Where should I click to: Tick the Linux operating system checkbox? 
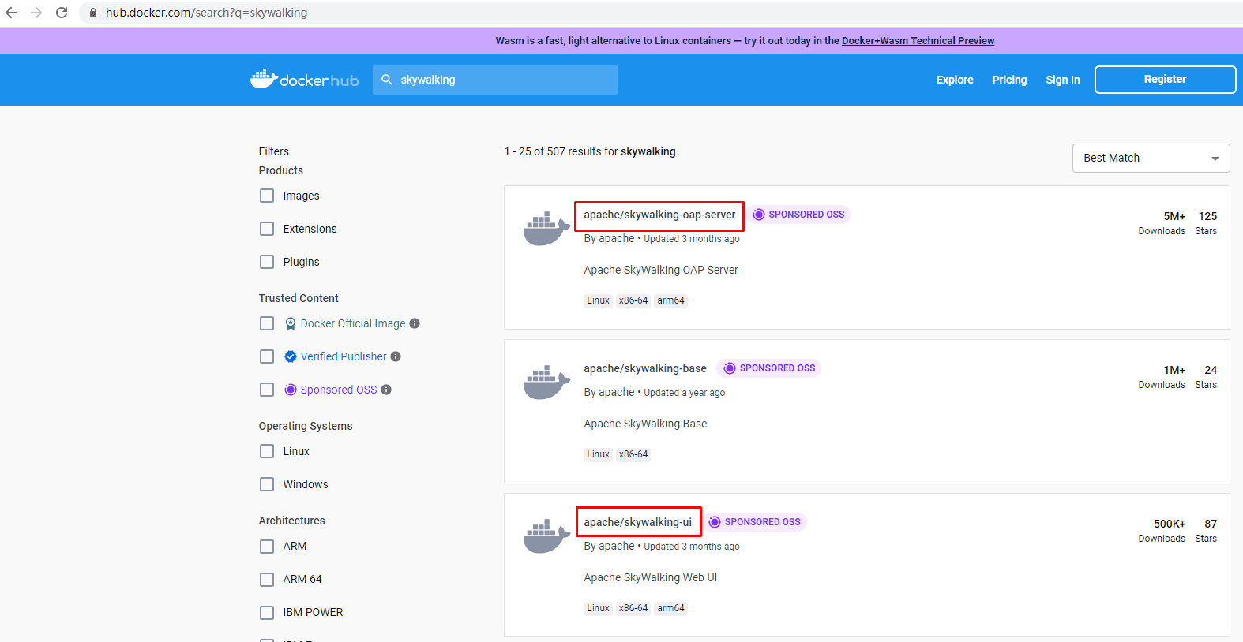pyautogui.click(x=267, y=451)
